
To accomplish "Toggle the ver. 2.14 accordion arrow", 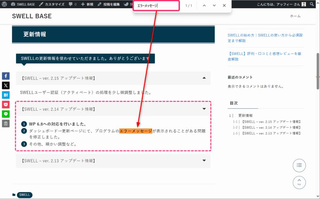I will [x=204, y=109].
